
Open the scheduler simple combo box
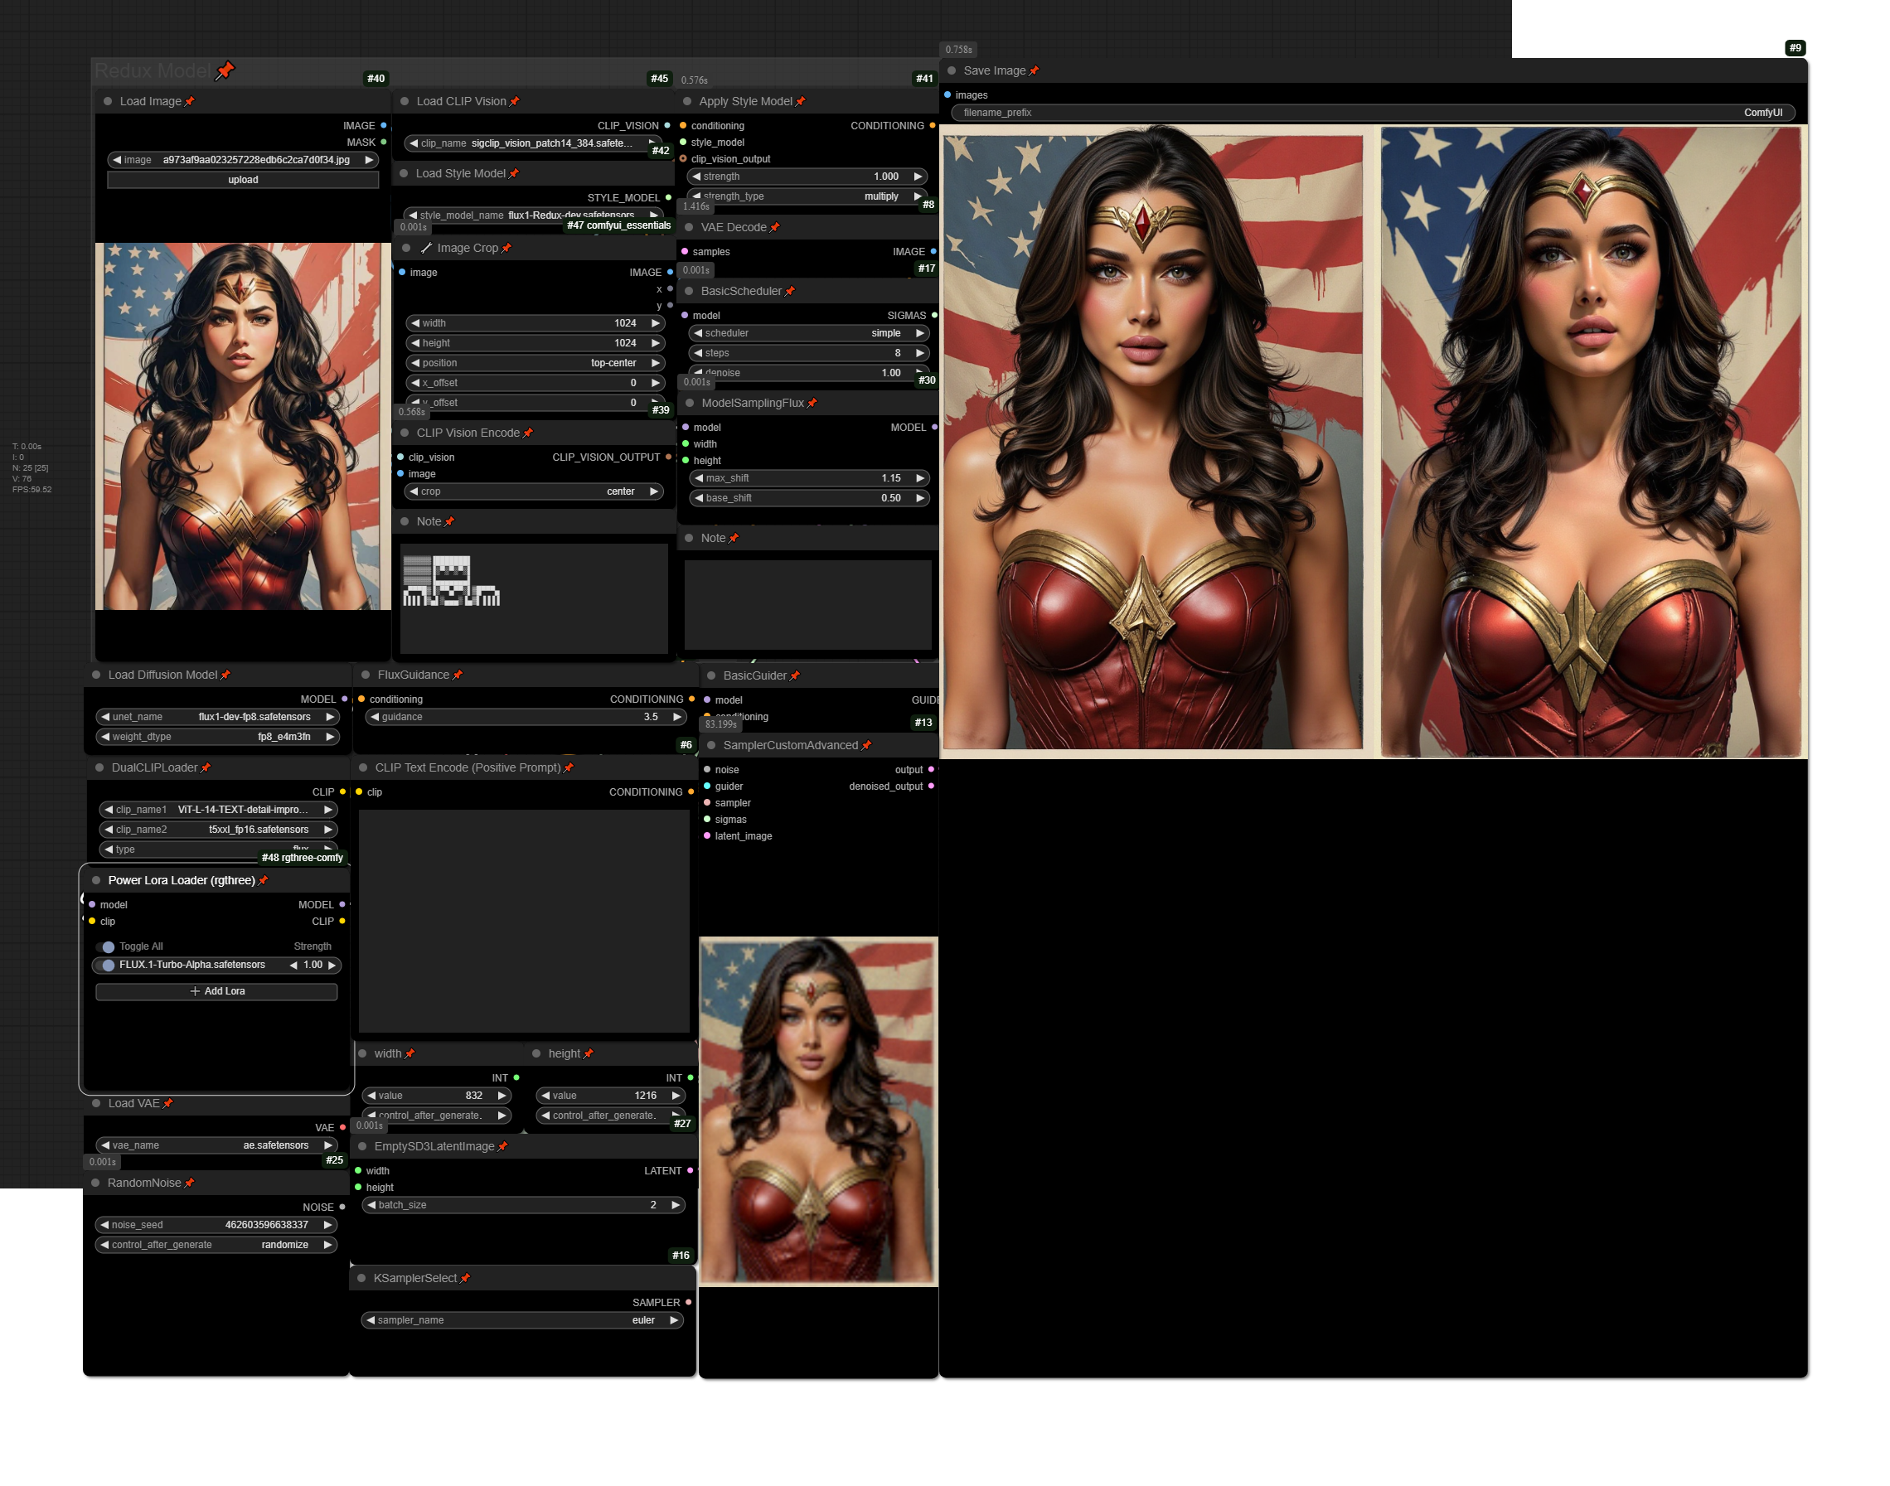pos(809,333)
